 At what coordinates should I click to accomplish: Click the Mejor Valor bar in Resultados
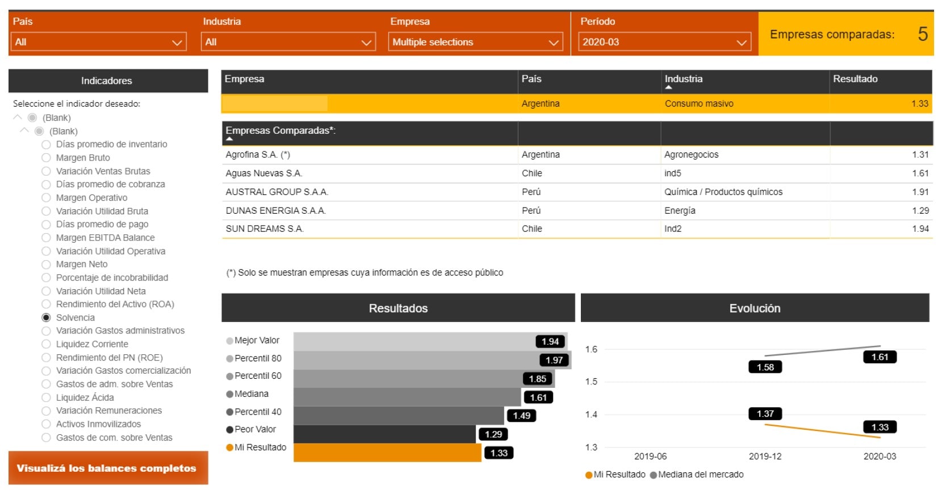pyautogui.click(x=430, y=341)
